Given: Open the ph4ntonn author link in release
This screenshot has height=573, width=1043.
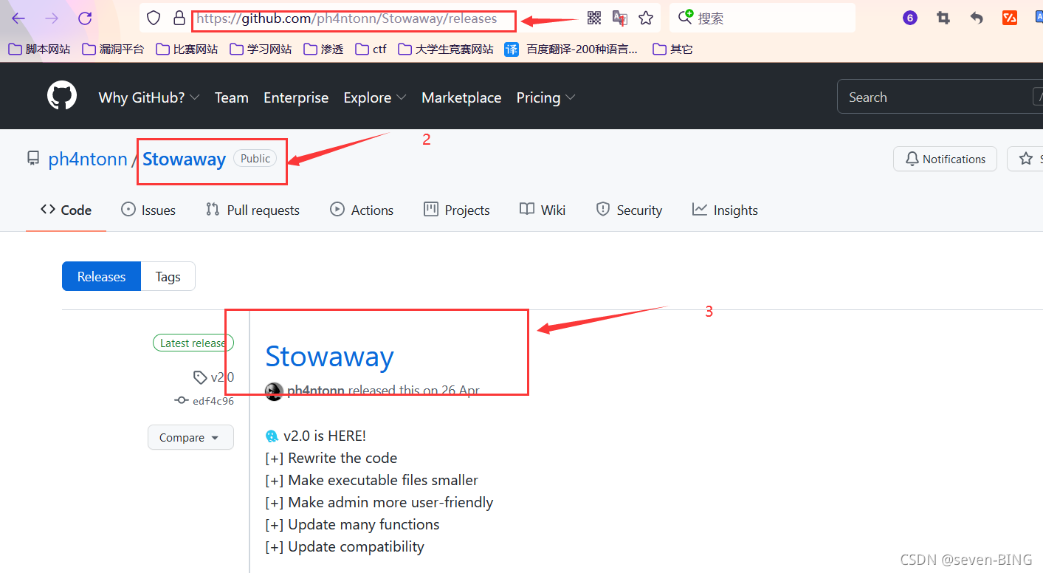Looking at the screenshot, I should pos(315,390).
